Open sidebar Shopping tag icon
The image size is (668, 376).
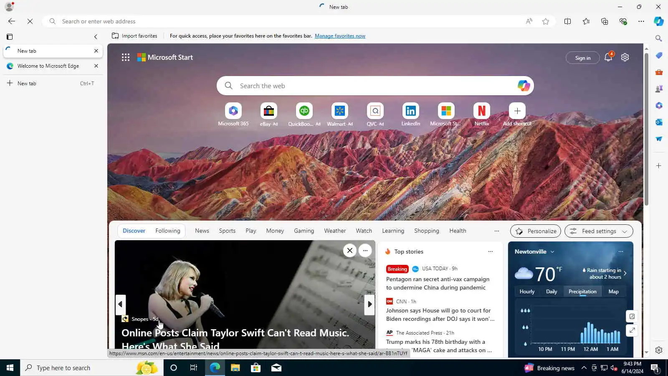click(x=659, y=55)
